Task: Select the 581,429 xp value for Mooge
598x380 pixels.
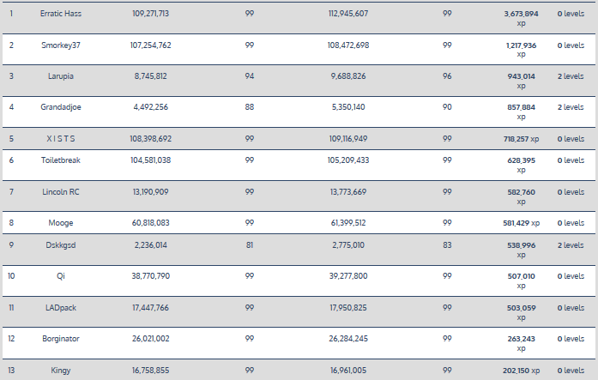Action: [x=521, y=223]
